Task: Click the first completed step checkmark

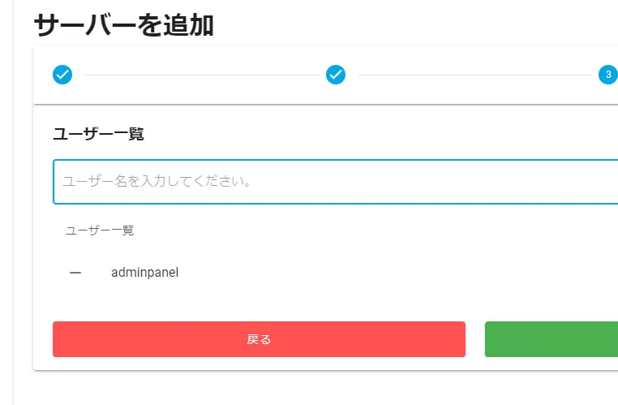Action: click(62, 75)
